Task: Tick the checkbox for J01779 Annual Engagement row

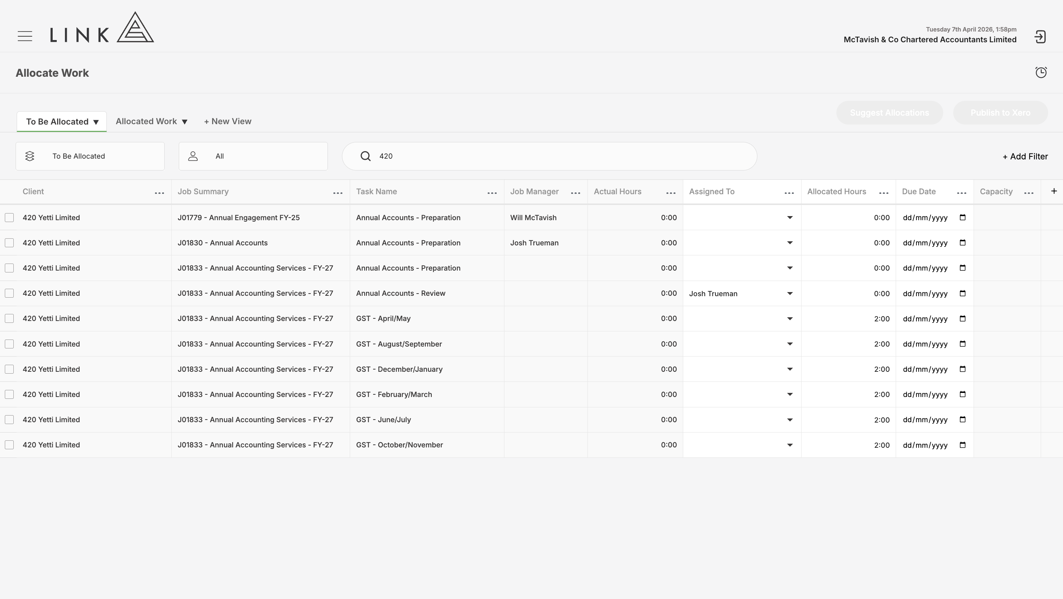Action: pyautogui.click(x=10, y=218)
